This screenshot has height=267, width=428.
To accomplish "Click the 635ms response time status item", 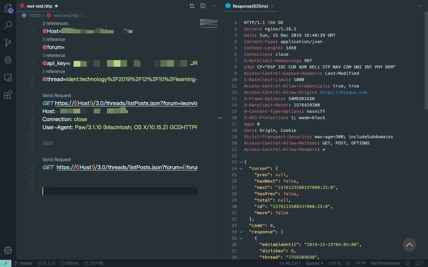I will point(70,263).
